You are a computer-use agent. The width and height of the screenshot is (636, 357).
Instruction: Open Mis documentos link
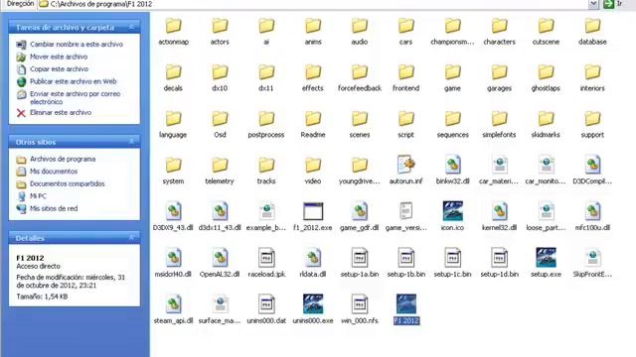coord(54,172)
